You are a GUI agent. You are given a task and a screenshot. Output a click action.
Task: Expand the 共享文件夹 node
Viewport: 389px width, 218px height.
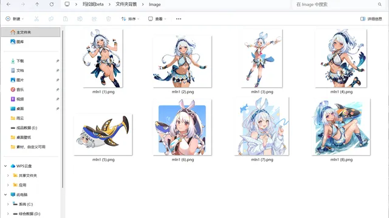click(x=8, y=176)
